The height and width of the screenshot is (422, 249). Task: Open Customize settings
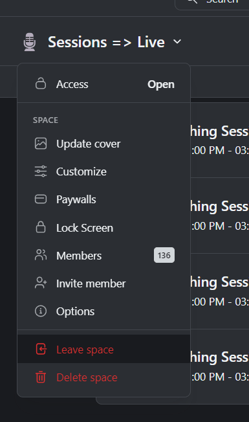tap(103, 172)
